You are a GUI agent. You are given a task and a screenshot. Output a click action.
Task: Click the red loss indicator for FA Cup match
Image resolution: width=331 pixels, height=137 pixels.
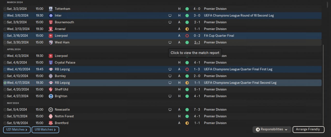[x=187, y=36]
